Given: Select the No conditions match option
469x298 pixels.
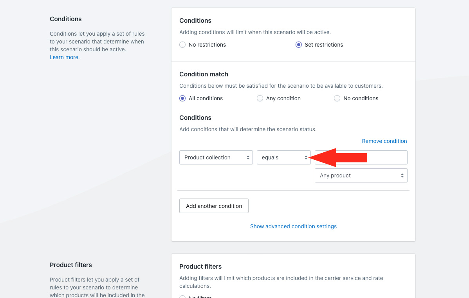Looking at the screenshot, I should pos(337,98).
